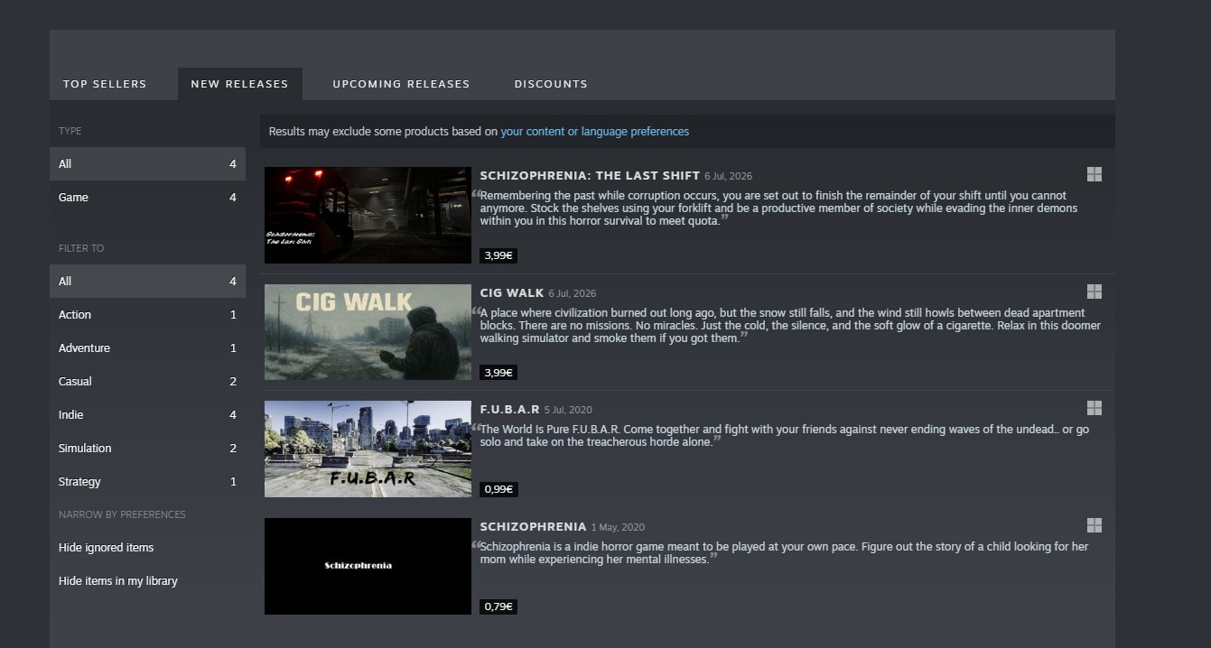
Task: Select the New Releases tab
Action: tap(239, 84)
